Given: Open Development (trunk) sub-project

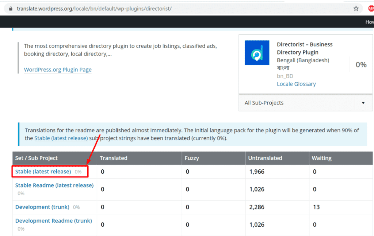Looking at the screenshot, I should pyautogui.click(x=42, y=207).
